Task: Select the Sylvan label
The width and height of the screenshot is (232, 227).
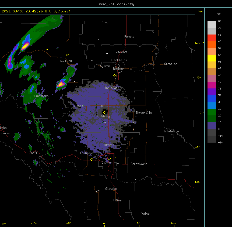Action: [105, 66]
